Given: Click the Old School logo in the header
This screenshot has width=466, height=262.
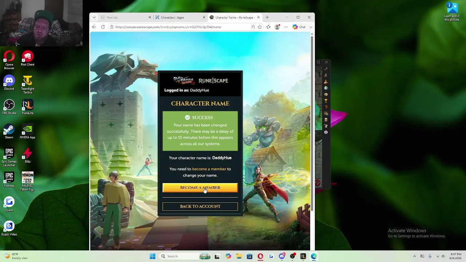Looking at the screenshot, I should tap(183, 80).
